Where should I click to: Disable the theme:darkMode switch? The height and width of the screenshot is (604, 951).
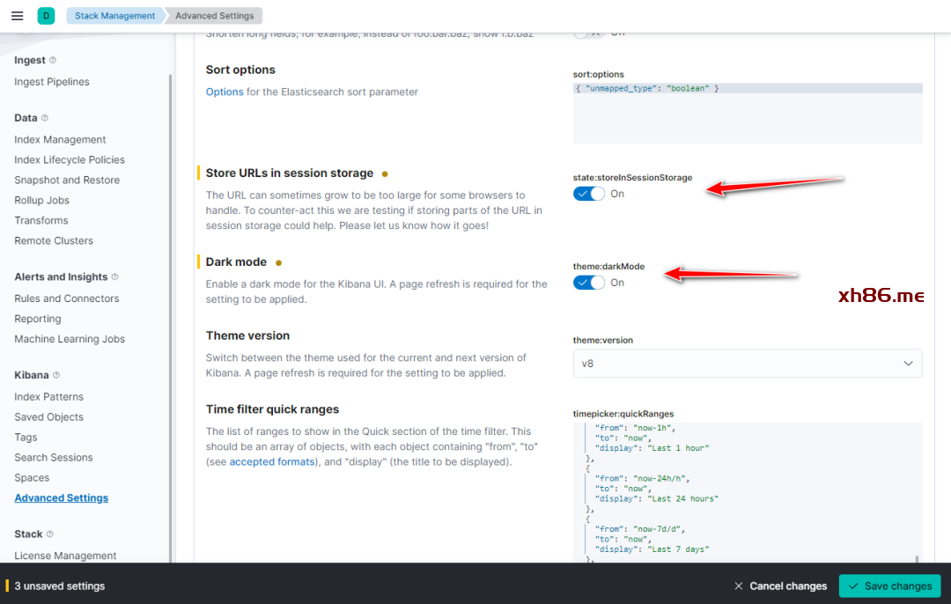[x=588, y=283]
